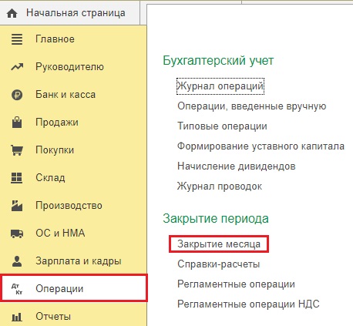Open Операции, введенные вручную
This screenshot has width=353, height=326.
coord(252,106)
